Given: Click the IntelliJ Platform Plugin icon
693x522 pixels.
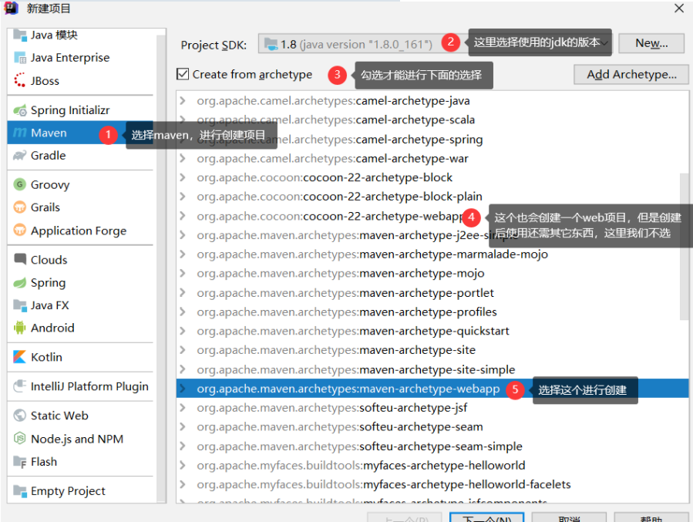Looking at the screenshot, I should (20, 386).
